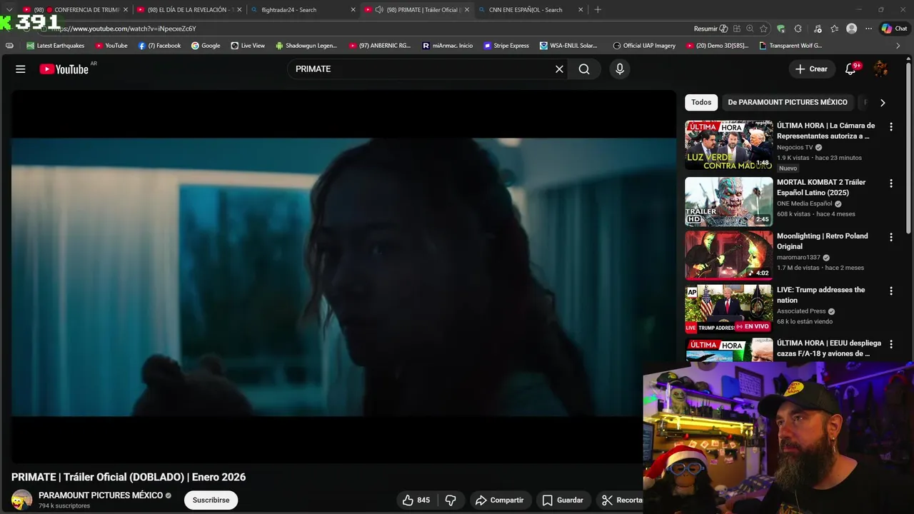Open Transparent Wolf bookmark
Image resolution: width=914 pixels, height=514 pixels.
click(x=790, y=46)
